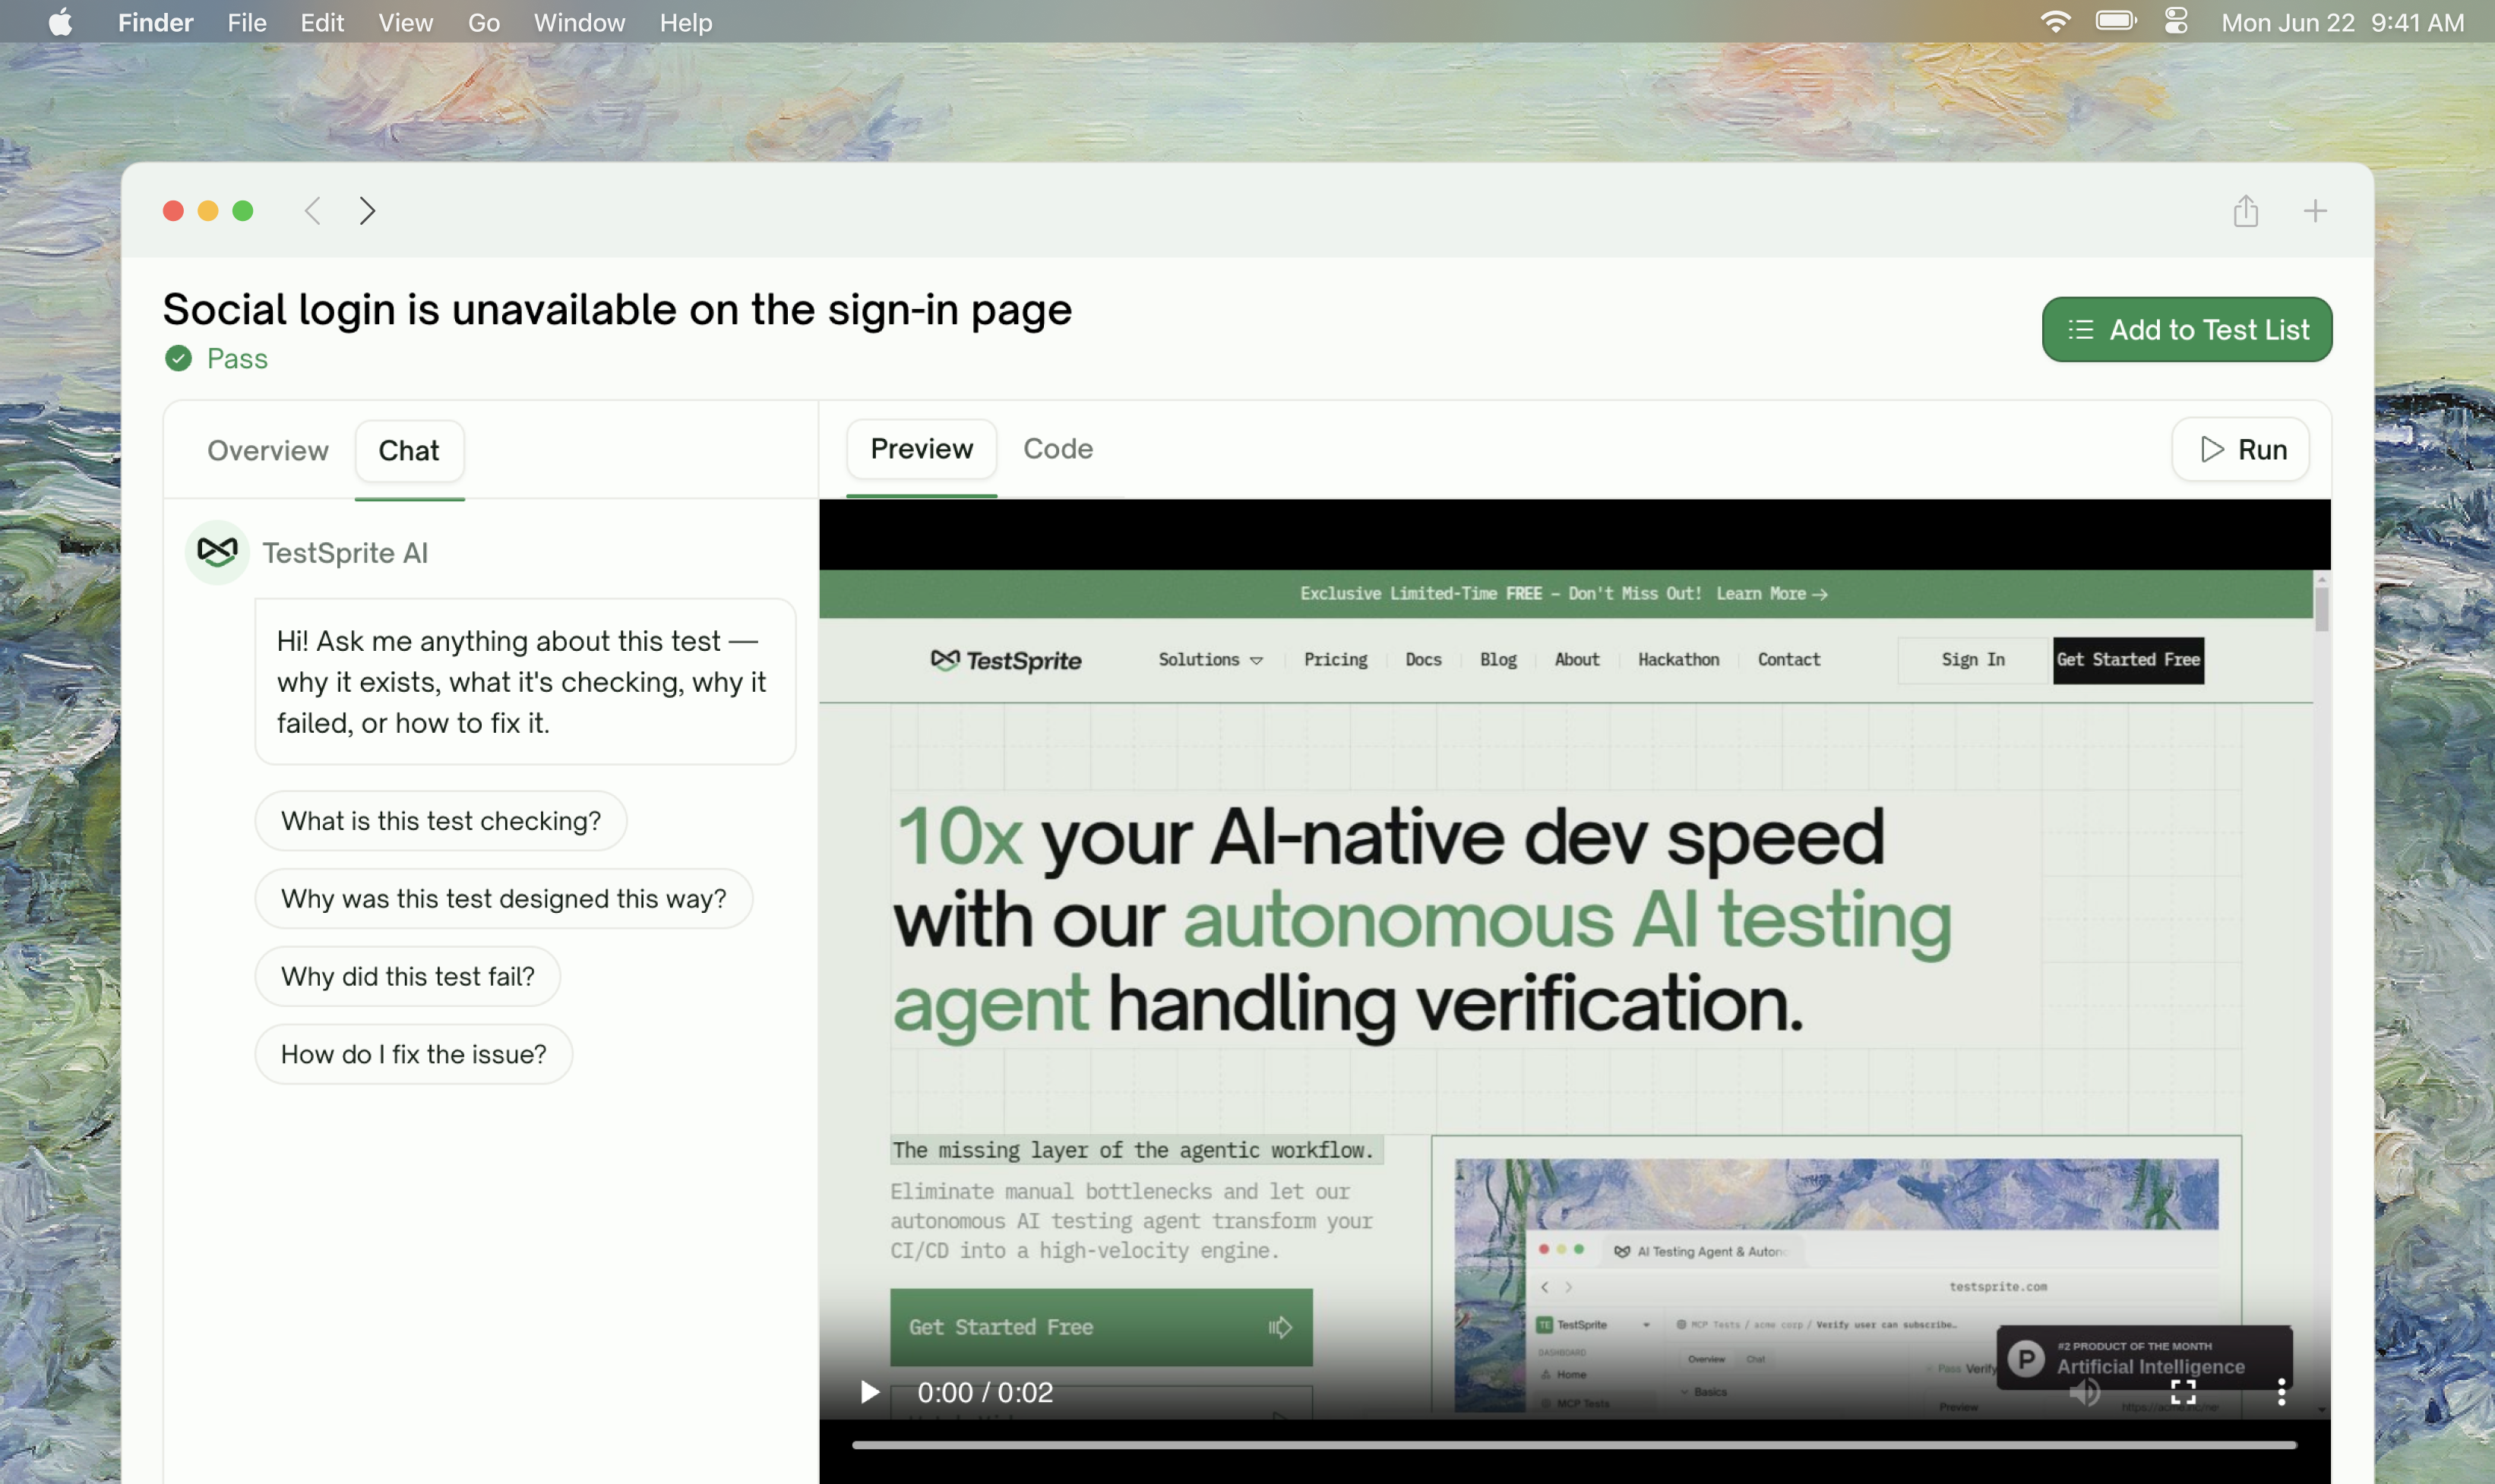The width and height of the screenshot is (2495, 1484).
Task: Open Wi-Fi status in menu bar
Action: [x=2055, y=22]
